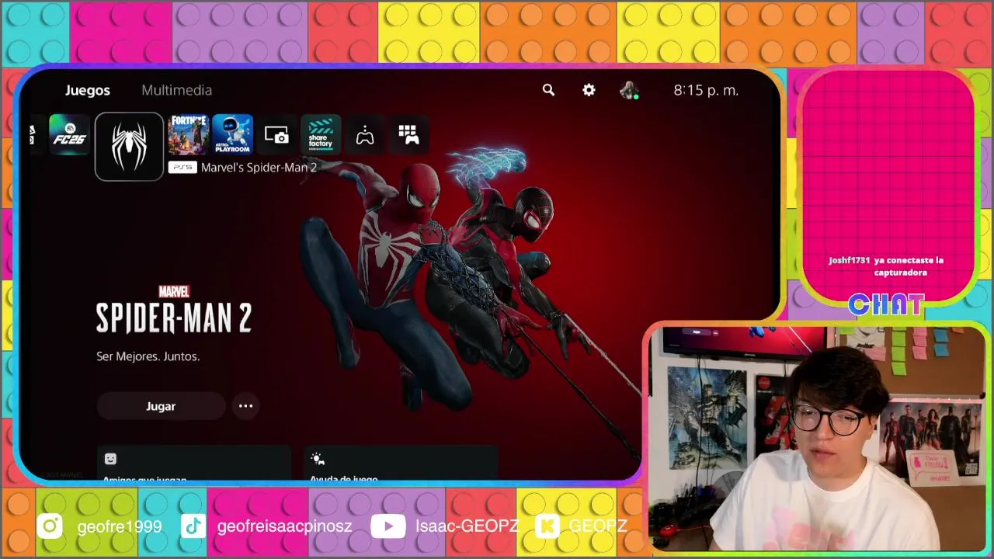Image resolution: width=994 pixels, height=559 pixels.
Task: Open the Ayuda de juego card
Action: coord(401,464)
